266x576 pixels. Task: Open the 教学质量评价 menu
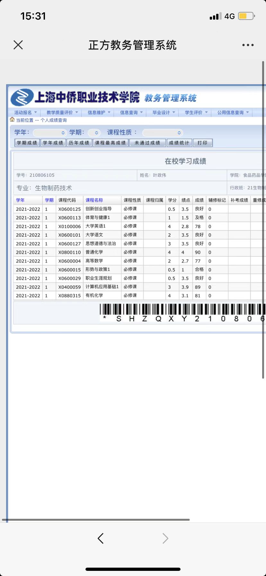click(x=62, y=113)
